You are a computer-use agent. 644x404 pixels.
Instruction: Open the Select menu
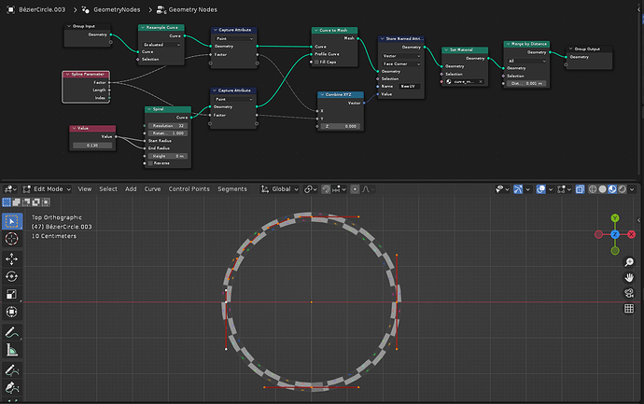click(108, 189)
